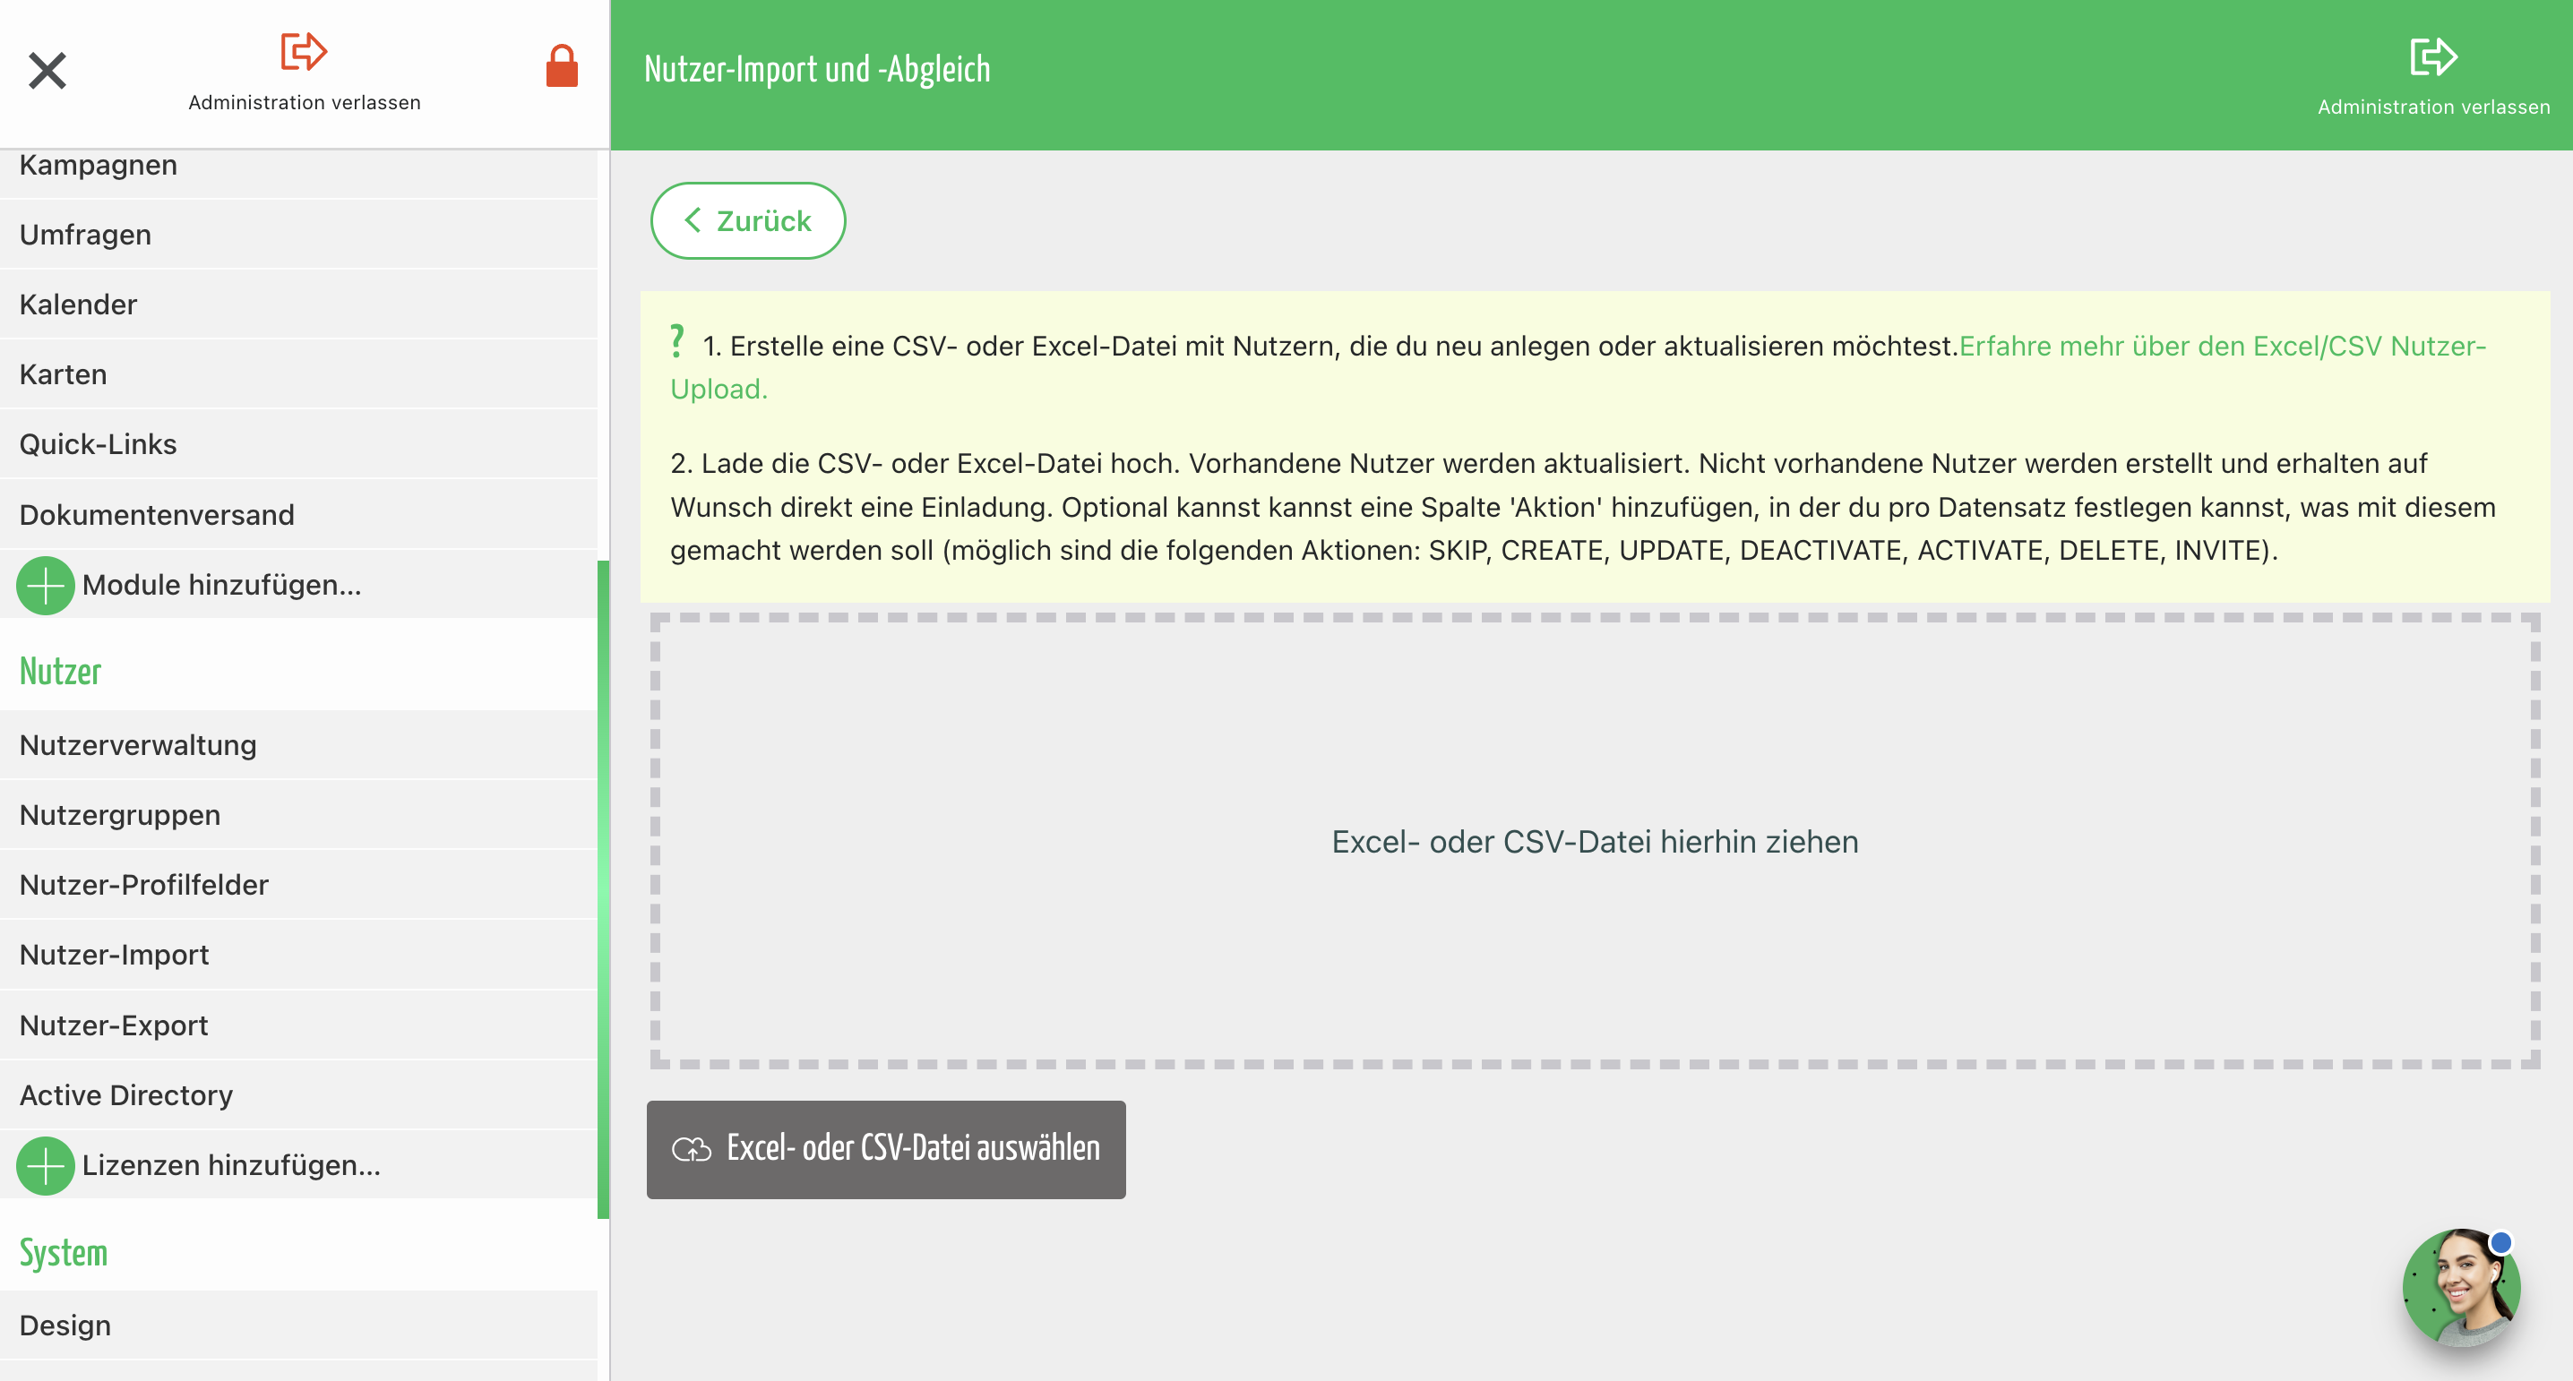Screen dimensions: 2573x1381
Task: Click blue notification dot on chat avatar
Action: 2501,1243
